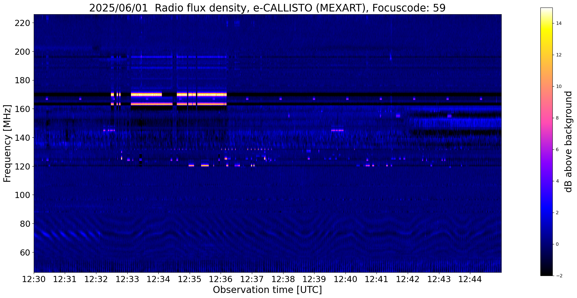The image size is (577, 298).
Task: Click the 120 MHz signal near 12:35
Action: point(191,165)
